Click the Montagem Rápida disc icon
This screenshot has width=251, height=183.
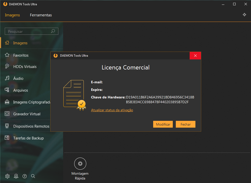point(80,164)
